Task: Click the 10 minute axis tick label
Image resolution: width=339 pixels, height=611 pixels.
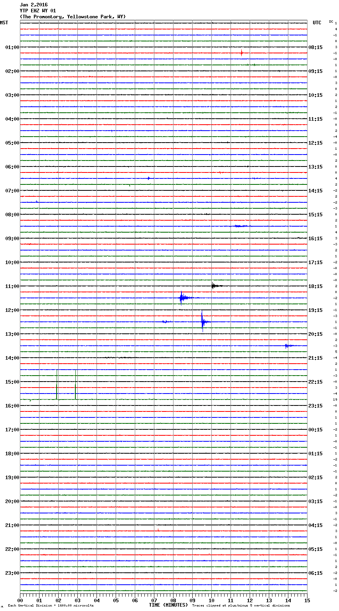Action: 211,601
